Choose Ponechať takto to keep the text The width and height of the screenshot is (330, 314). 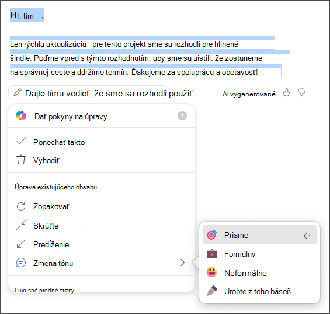pos(102,142)
